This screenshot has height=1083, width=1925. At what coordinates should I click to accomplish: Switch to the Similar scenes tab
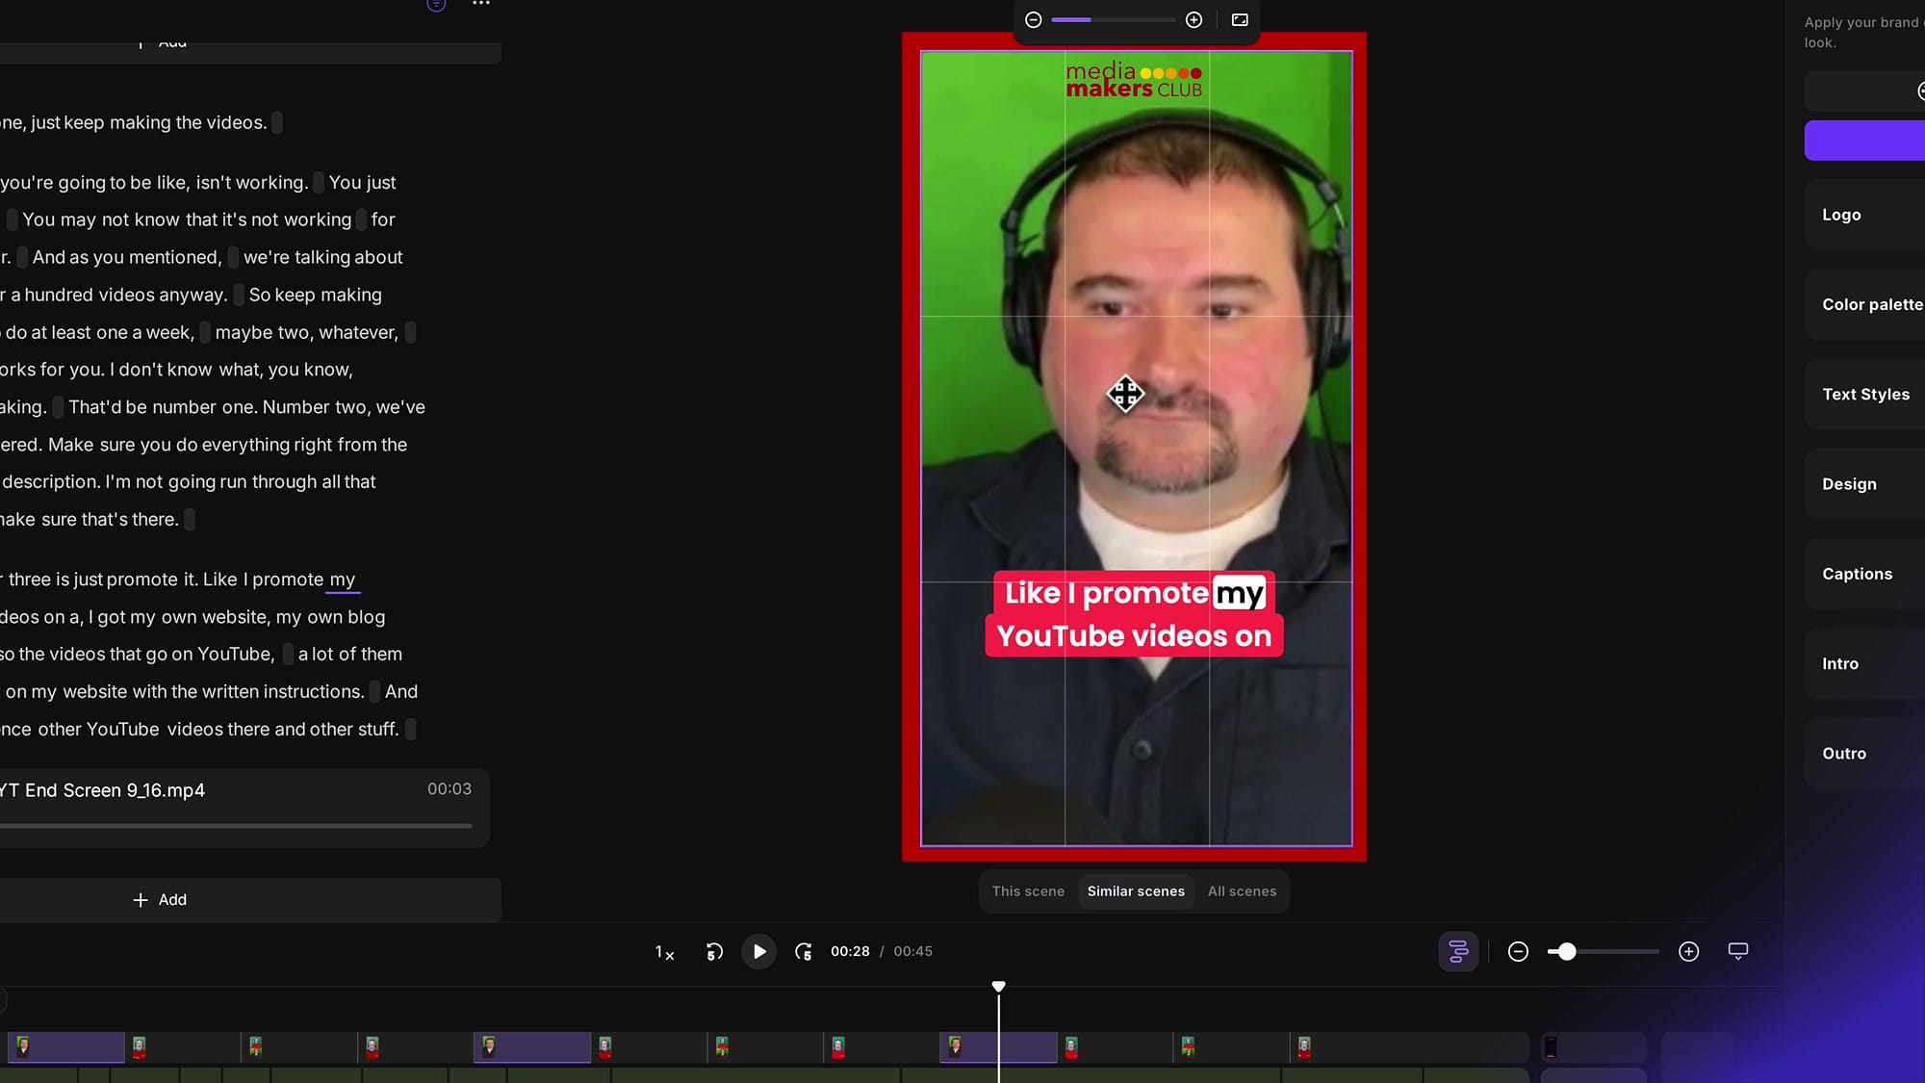click(x=1136, y=890)
